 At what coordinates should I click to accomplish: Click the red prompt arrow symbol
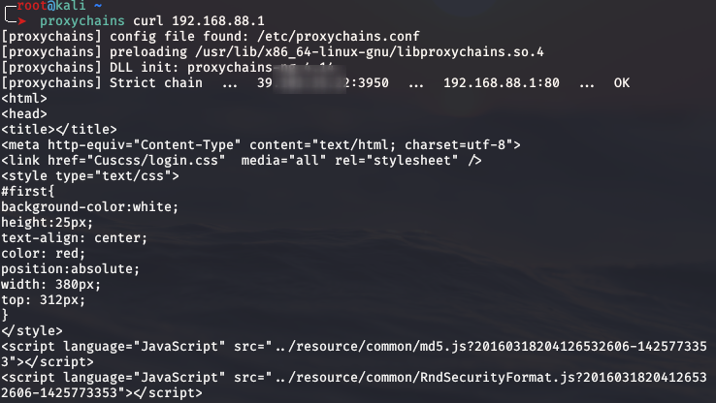(21, 21)
